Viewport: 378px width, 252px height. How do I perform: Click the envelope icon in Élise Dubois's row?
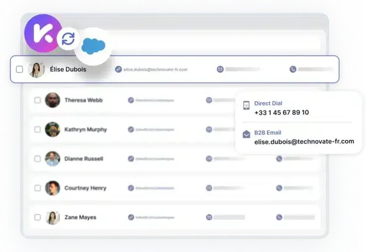coord(220,68)
